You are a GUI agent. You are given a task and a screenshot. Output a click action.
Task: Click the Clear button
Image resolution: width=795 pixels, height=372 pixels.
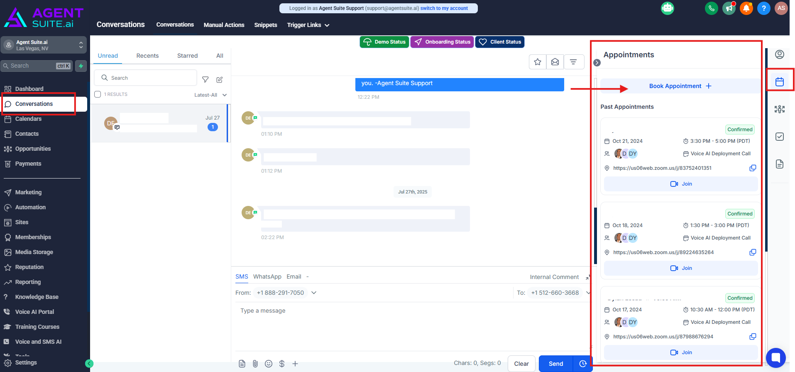point(521,364)
